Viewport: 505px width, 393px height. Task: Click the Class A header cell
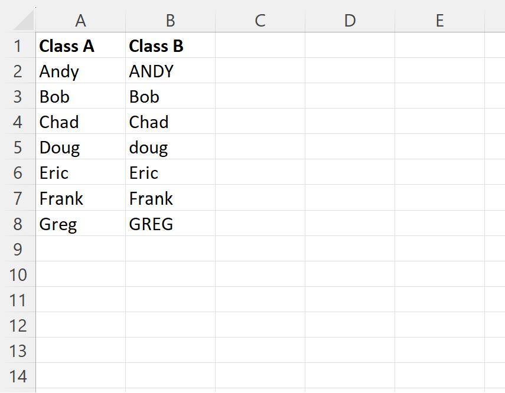80,45
